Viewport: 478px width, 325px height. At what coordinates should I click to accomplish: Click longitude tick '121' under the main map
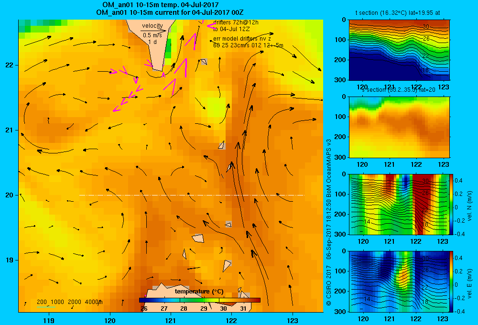click(171, 320)
